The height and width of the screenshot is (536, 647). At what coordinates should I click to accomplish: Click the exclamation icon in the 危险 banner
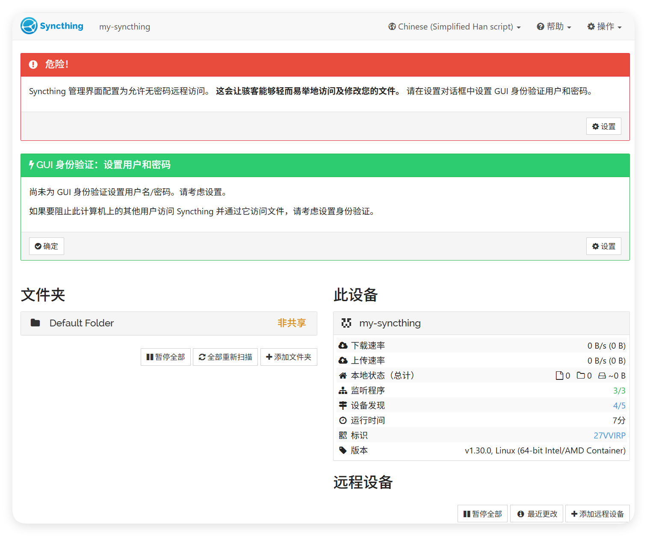(x=33, y=65)
